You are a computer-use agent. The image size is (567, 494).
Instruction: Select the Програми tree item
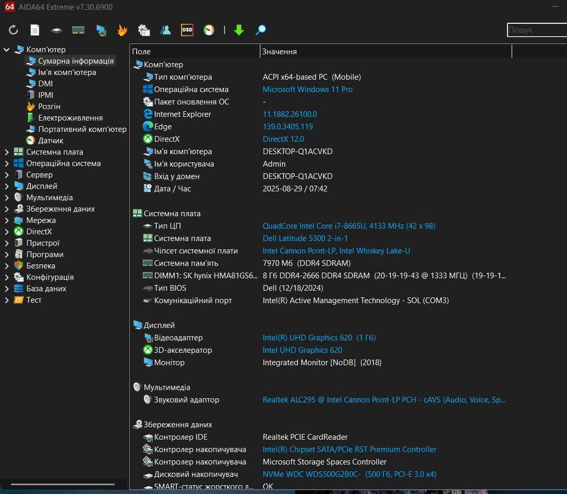(45, 254)
